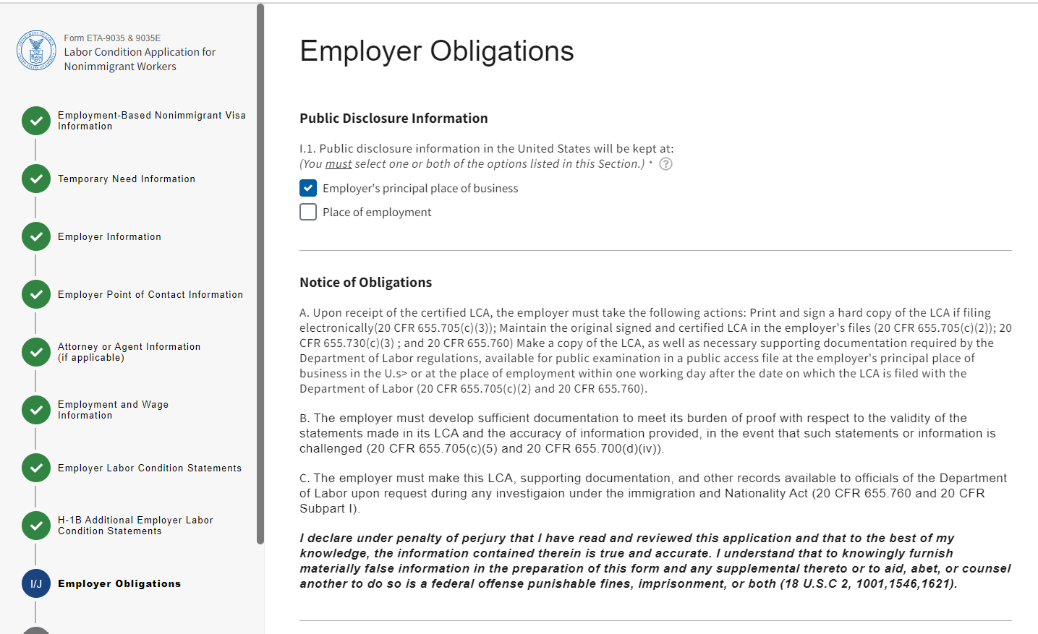Select the Employer Obligations step label
Screen dimensions: 1038x634
[x=119, y=583]
